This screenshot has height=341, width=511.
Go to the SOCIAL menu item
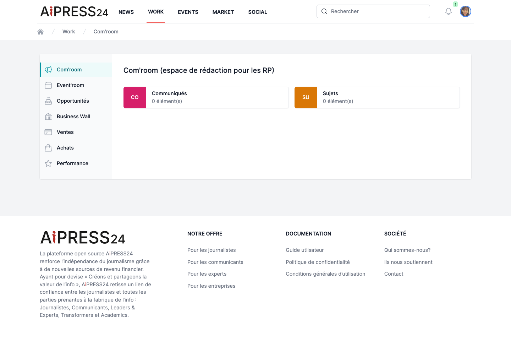click(x=258, y=12)
